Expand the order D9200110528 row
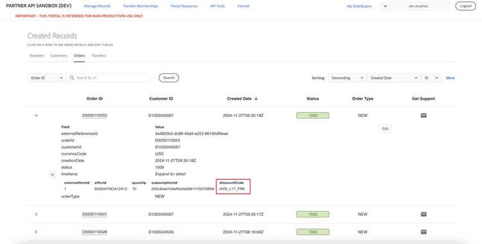The image size is (482, 244). [x=36, y=232]
